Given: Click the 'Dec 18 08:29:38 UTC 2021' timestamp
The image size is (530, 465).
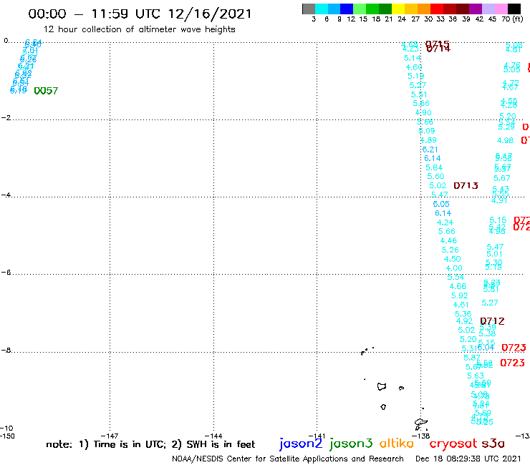Looking at the screenshot, I should tap(468, 459).
